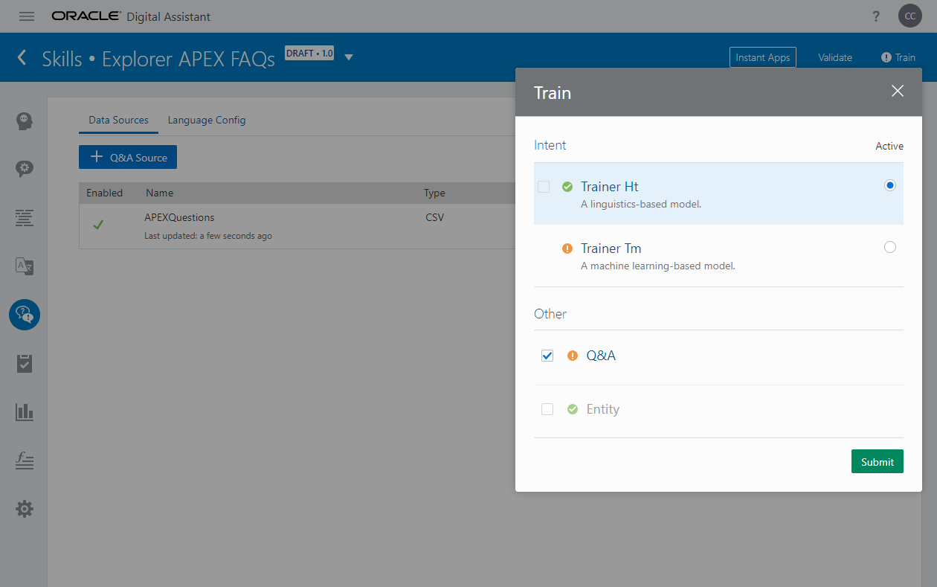This screenshot has width=937, height=587.
Task: Switch to the Language Config tab
Action: [x=207, y=120]
